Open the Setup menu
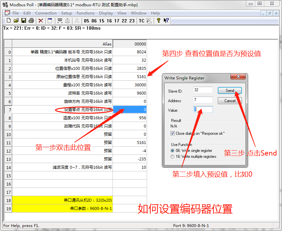This screenshot has width=282, height=231. tap(66, 13)
